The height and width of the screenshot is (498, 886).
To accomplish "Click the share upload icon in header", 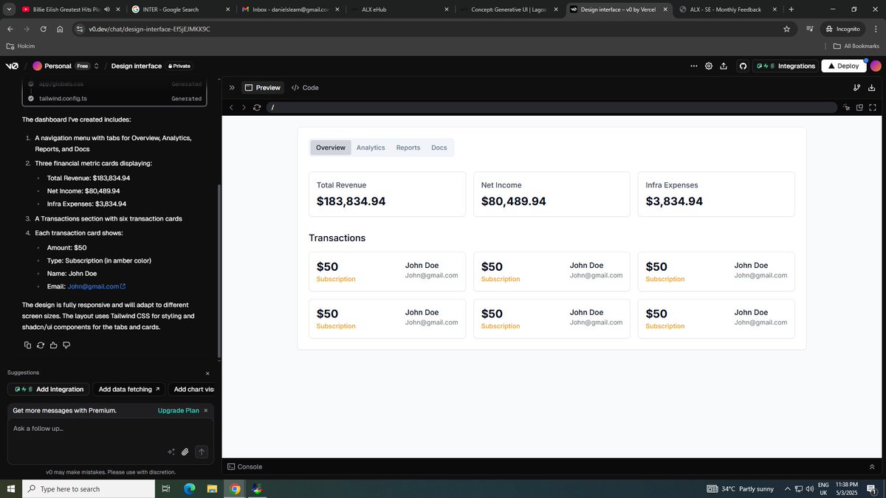I will [724, 66].
